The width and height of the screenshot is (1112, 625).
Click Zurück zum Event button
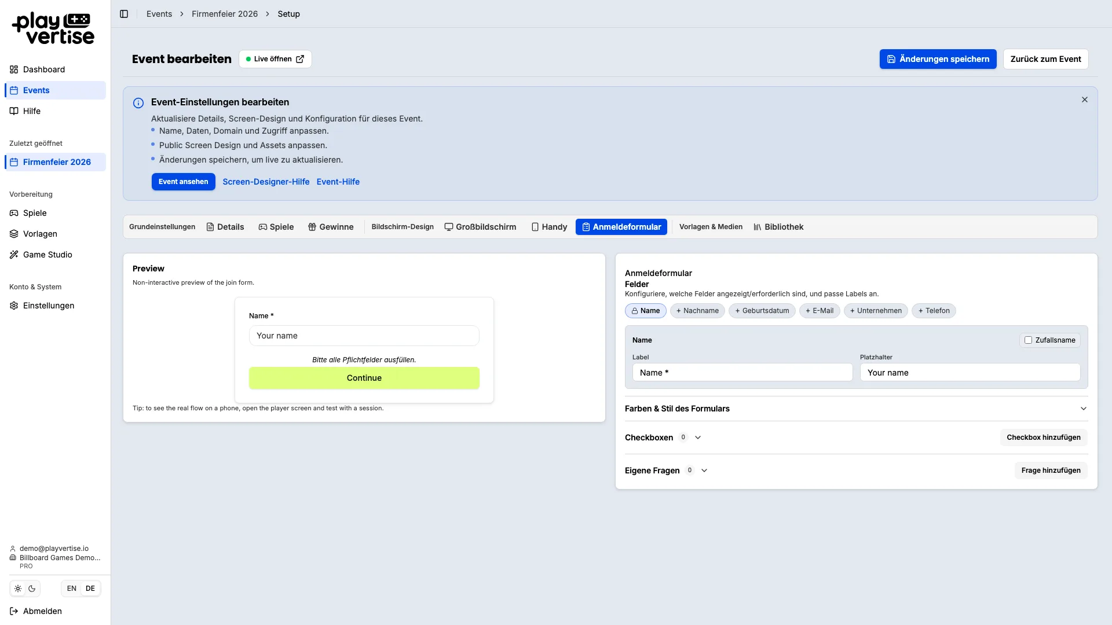[x=1045, y=59]
